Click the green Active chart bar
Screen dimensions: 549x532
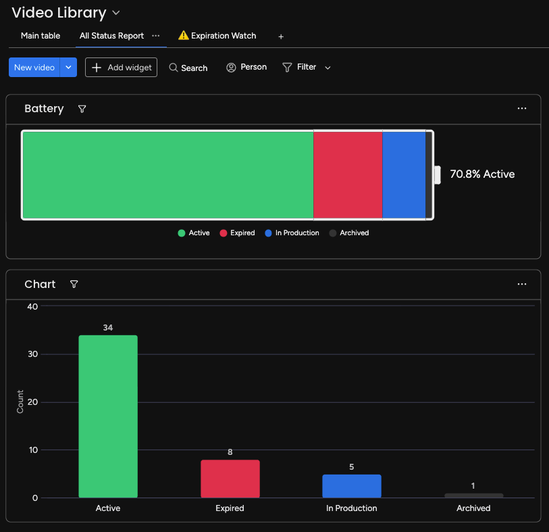pos(108,416)
